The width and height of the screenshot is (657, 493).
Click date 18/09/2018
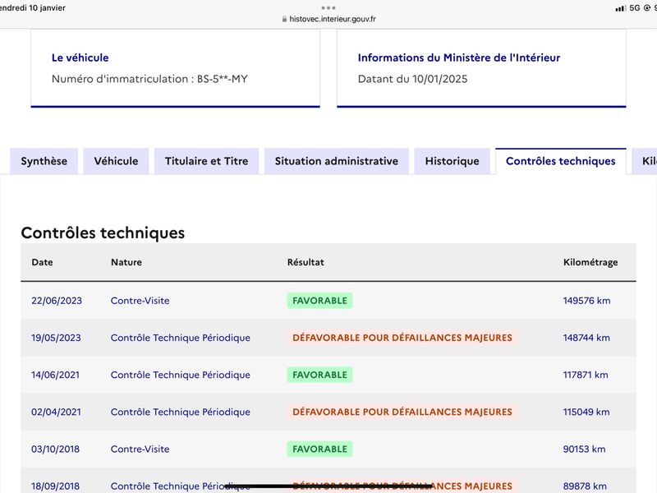(55, 486)
